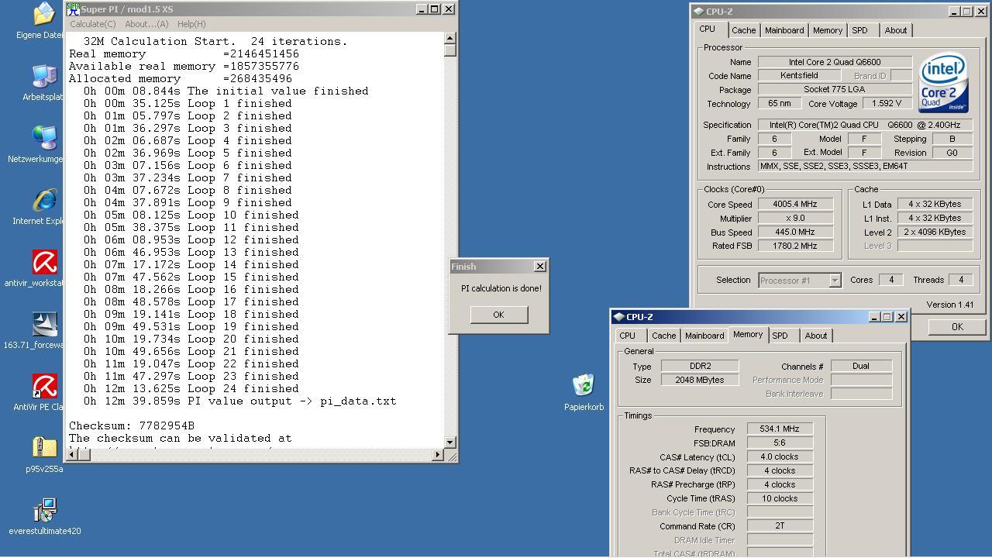Open the Eigene Dateien desktop folder icon
This screenshot has width=992, height=558.
pos(44,14)
